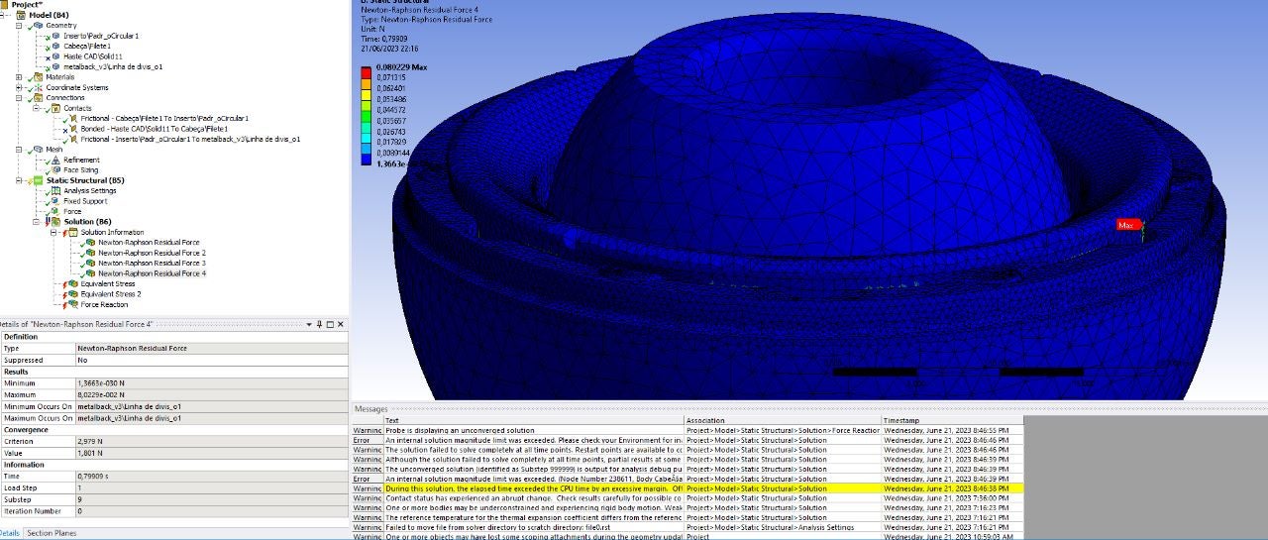This screenshot has height=540, width=1268.
Task: Click the Materials folder icon in the tree
Action: tap(39, 76)
